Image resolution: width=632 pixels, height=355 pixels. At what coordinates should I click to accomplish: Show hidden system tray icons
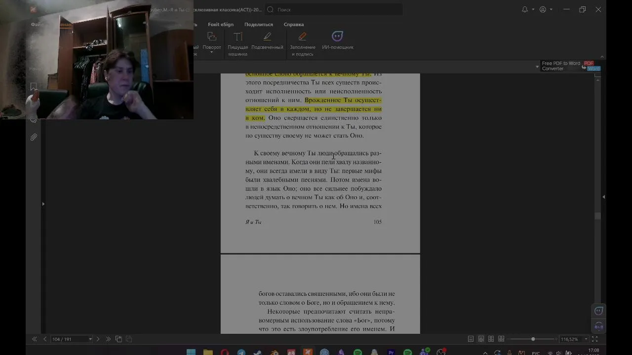[485, 353]
